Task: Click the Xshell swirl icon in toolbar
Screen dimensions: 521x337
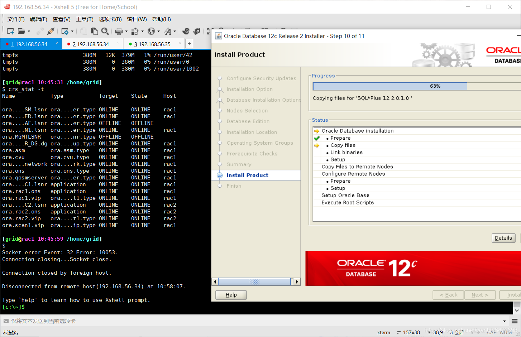Action: (186, 31)
